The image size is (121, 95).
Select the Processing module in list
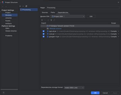(29, 10)
